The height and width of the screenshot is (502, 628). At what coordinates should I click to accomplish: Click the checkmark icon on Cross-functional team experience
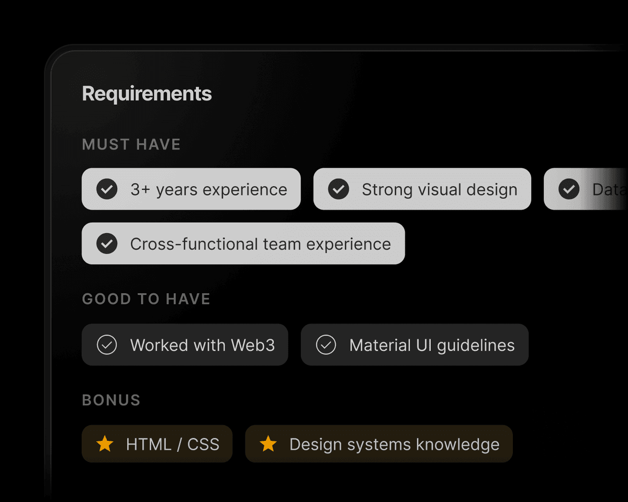coord(107,244)
